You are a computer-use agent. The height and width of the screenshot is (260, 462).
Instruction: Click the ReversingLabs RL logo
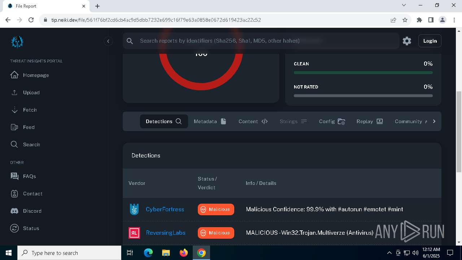tap(134, 233)
